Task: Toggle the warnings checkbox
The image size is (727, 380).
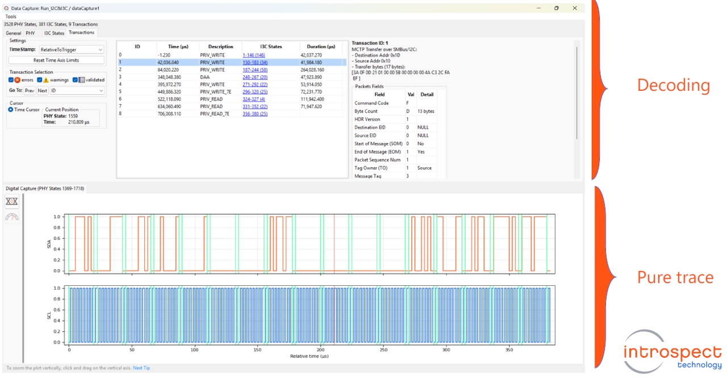Action: [39, 80]
